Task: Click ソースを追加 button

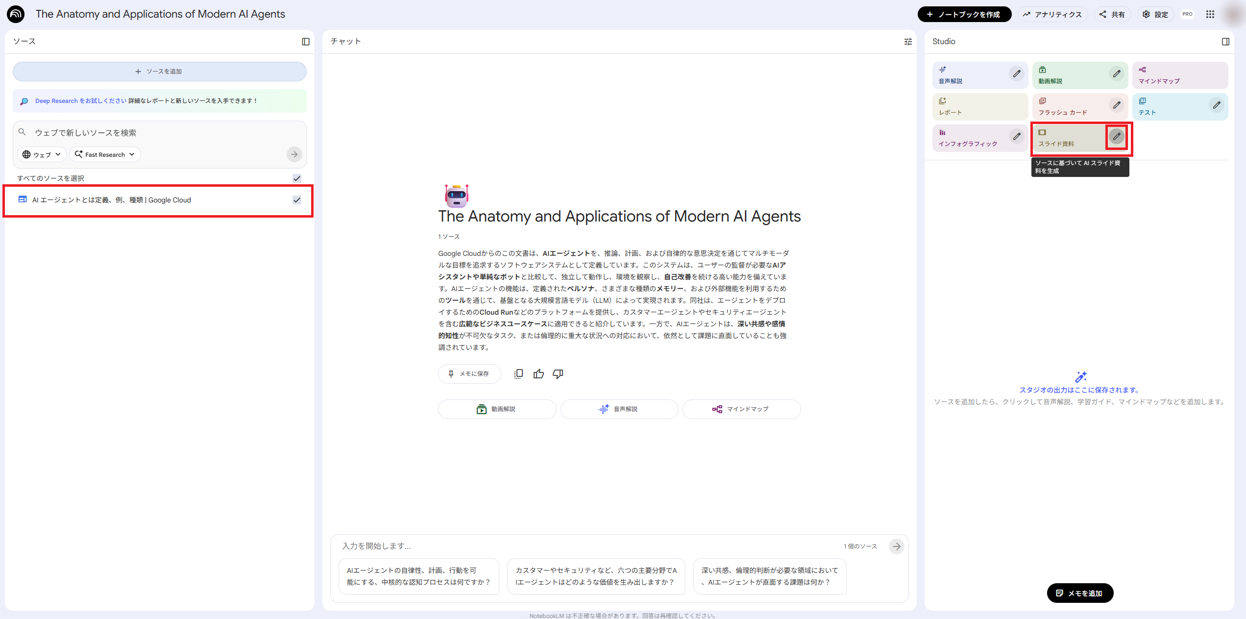Action: click(x=159, y=72)
